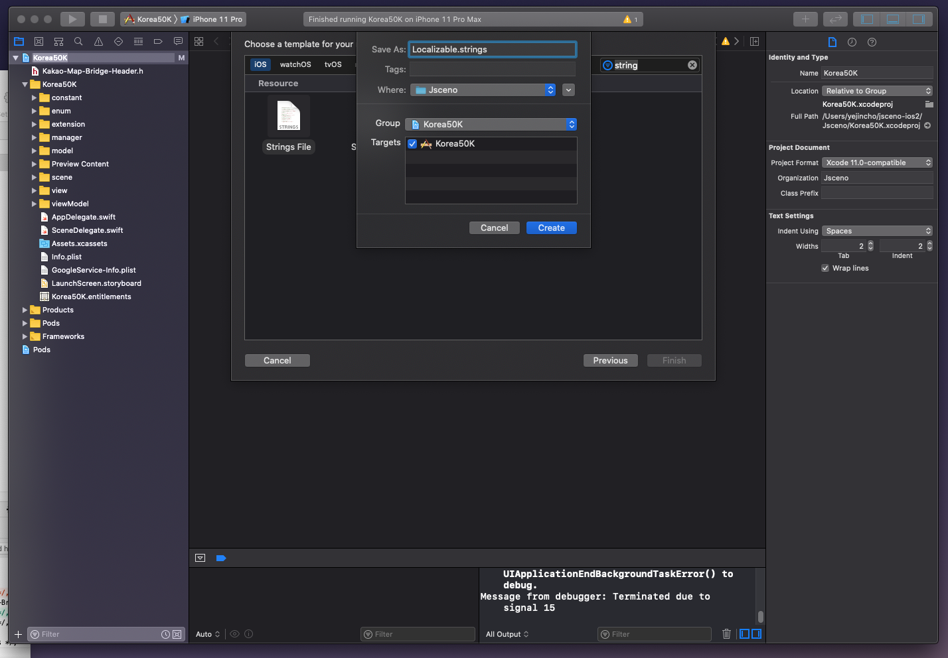Expand the Frameworks group

click(25, 336)
